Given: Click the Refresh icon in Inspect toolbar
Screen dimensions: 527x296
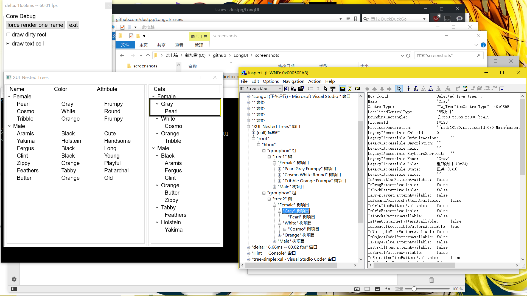Looking at the screenshot, I should tap(286, 89).
